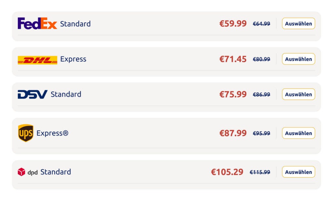The width and height of the screenshot is (333, 201).
Task: Click crossed-out price €64.99
Action: 261,24
